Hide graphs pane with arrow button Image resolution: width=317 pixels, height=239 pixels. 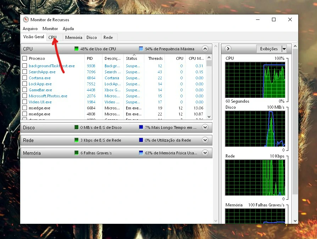[x=228, y=49]
